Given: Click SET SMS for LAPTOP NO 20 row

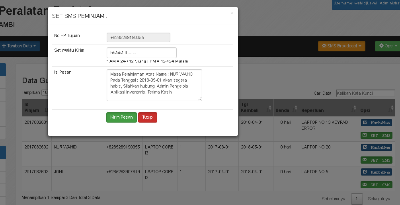Looking at the screenshot, I should 377,160.
